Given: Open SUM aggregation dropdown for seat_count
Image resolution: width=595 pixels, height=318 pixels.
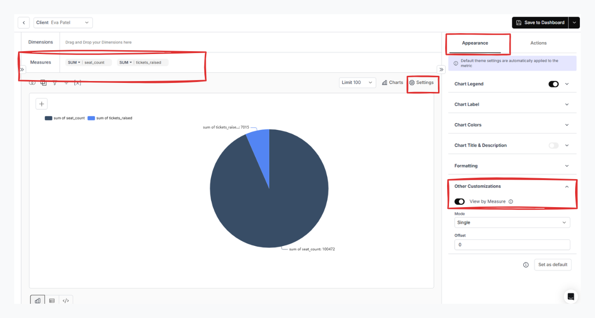Looking at the screenshot, I should click(x=74, y=63).
